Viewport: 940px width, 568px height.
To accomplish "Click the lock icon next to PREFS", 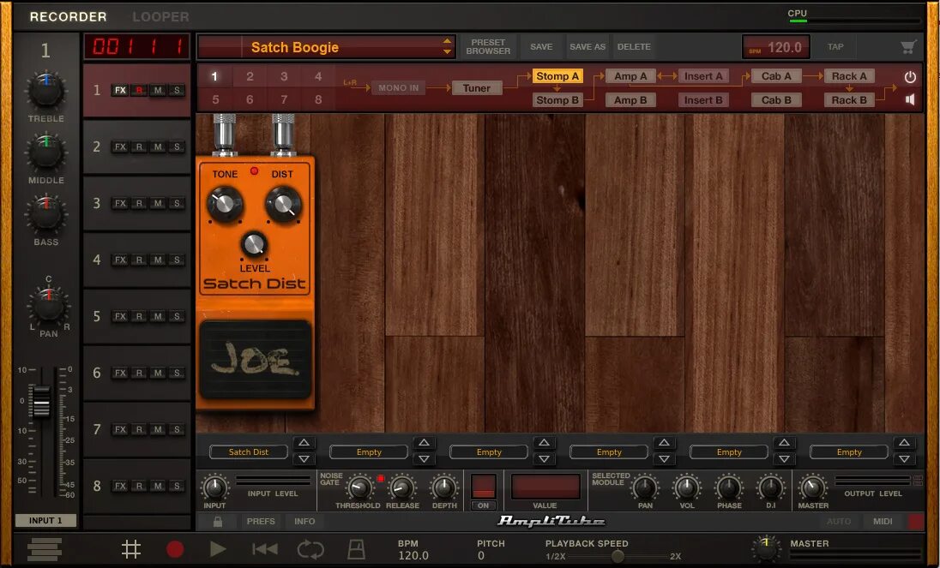I will (217, 521).
